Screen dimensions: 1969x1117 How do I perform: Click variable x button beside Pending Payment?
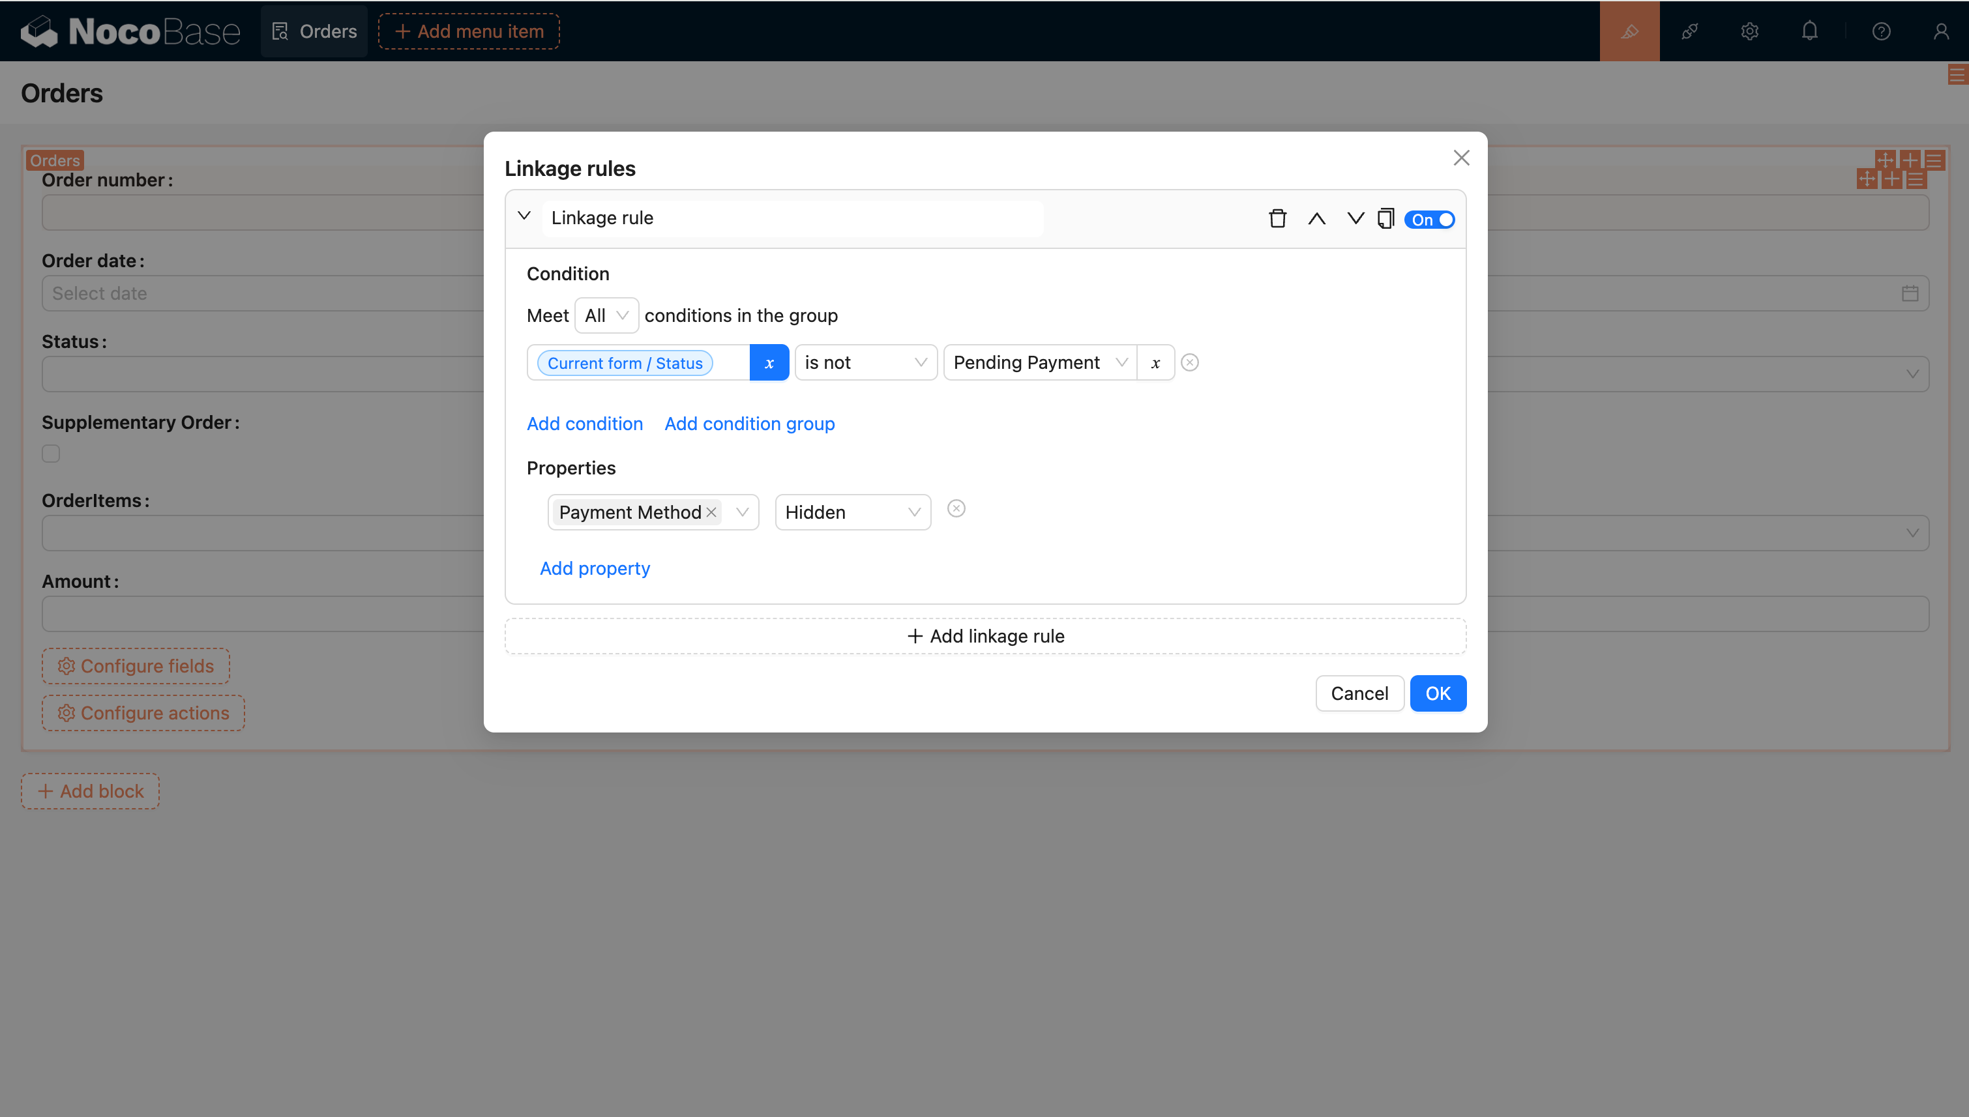pos(1155,363)
